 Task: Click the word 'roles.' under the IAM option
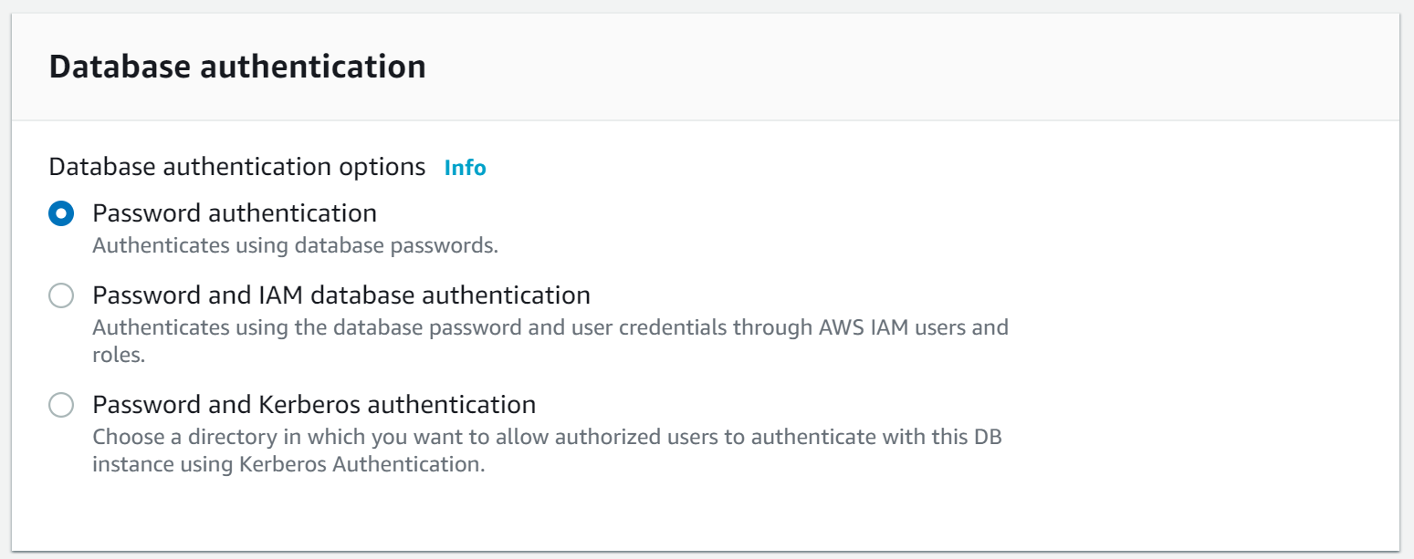(120, 356)
